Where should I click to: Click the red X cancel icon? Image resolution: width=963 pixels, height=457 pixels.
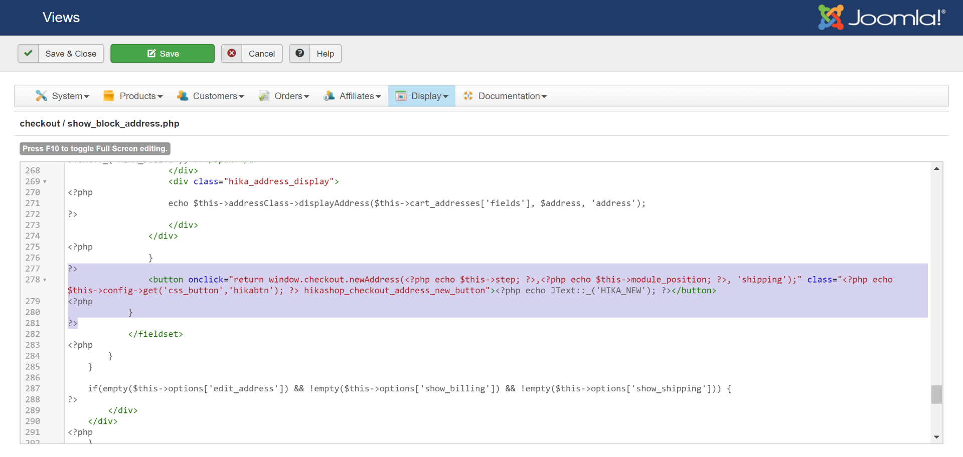[x=232, y=54]
